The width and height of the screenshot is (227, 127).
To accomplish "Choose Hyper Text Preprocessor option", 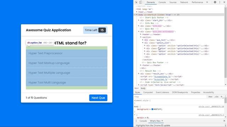I will [67, 53].
